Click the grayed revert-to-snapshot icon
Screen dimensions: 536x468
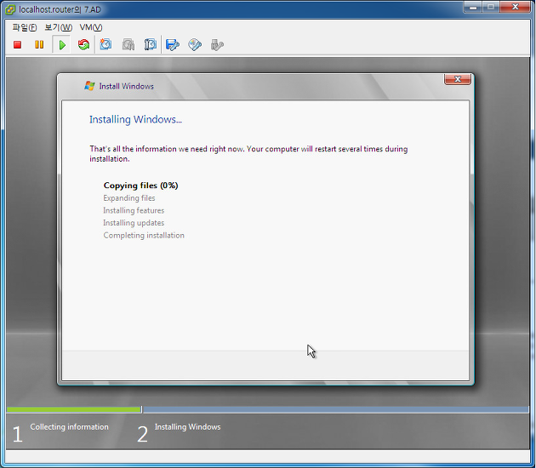coord(128,45)
